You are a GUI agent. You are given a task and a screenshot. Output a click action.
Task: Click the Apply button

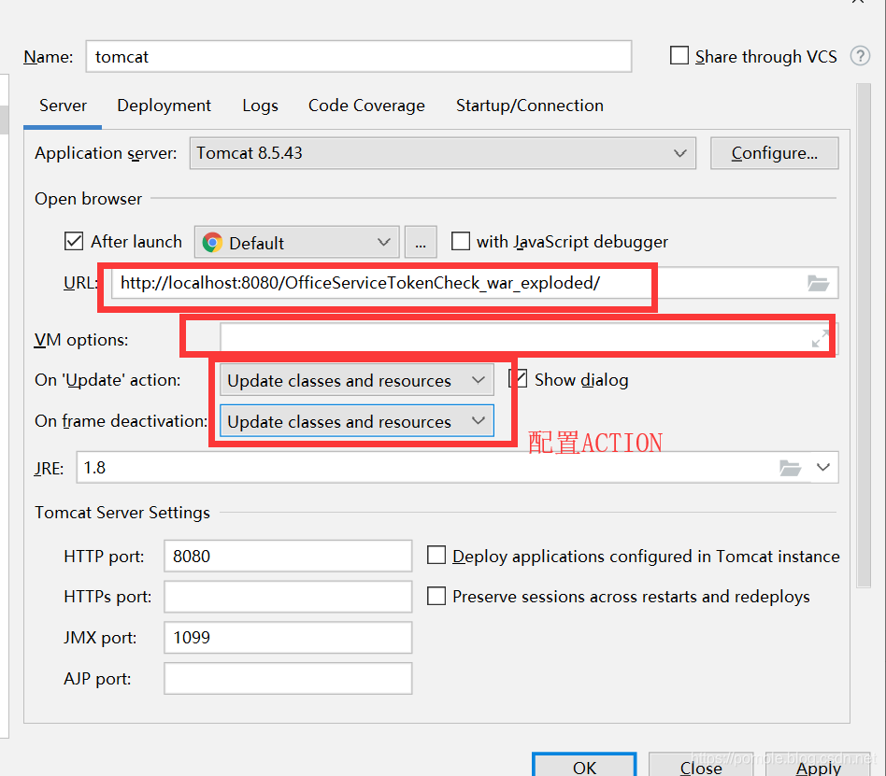(x=818, y=766)
